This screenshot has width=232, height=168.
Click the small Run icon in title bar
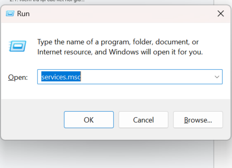coord(10,13)
